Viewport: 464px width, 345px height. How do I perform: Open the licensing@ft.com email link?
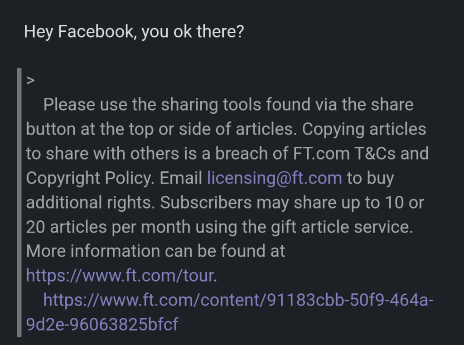point(274,178)
